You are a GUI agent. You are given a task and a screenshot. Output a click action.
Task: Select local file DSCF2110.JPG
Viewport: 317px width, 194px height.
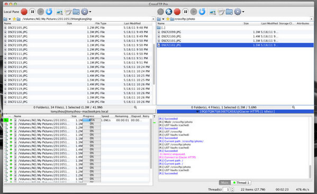78,50
